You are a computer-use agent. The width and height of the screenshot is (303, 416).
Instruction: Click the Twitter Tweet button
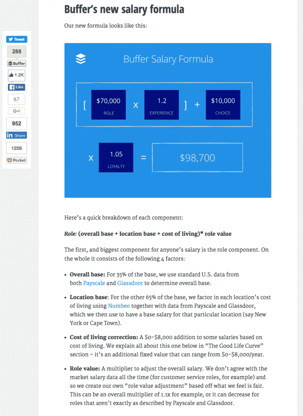(x=17, y=39)
